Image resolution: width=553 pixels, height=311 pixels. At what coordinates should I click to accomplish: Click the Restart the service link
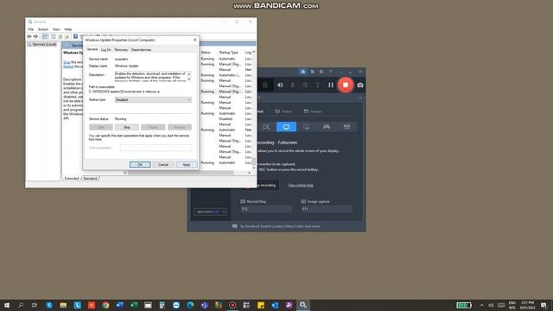point(68,67)
